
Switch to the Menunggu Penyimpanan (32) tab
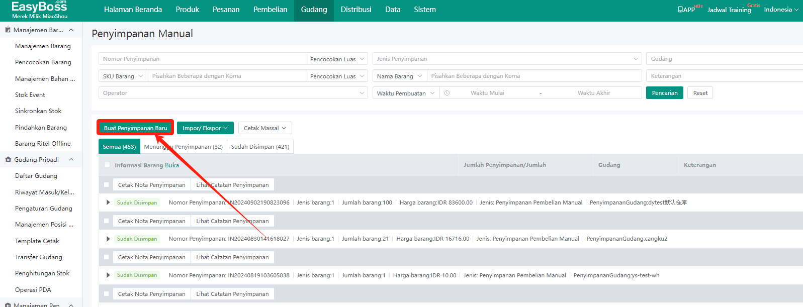click(184, 147)
